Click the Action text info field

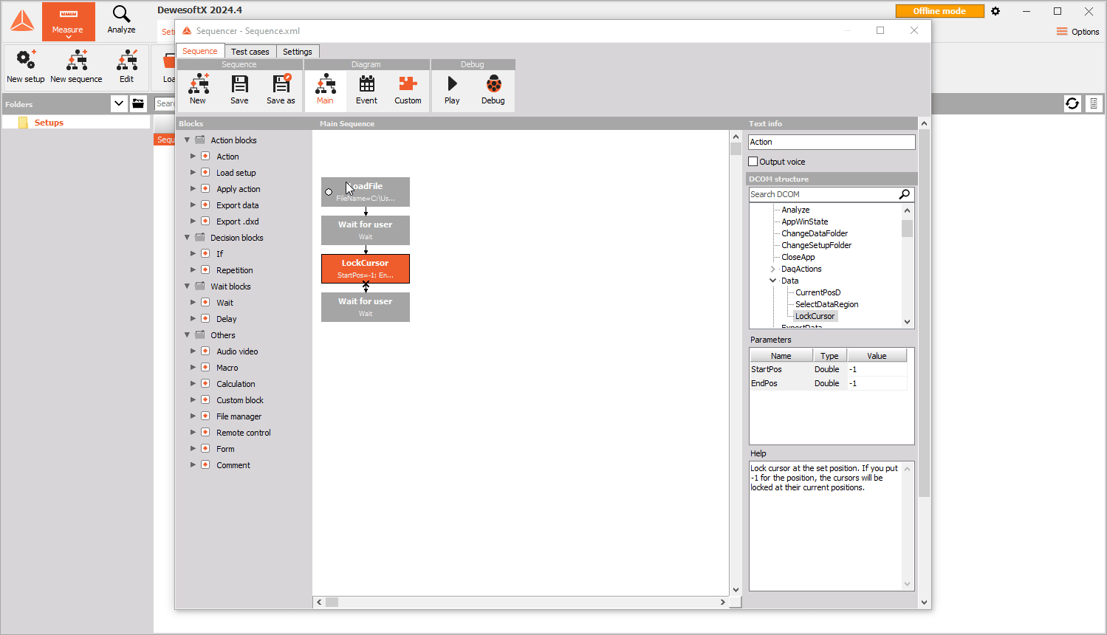pos(832,142)
